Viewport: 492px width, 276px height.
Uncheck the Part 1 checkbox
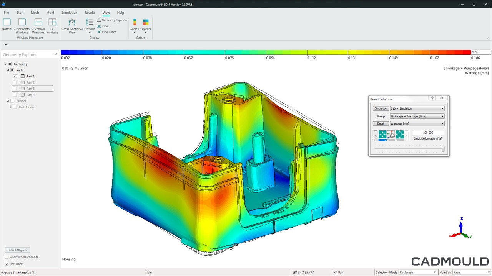(15, 76)
